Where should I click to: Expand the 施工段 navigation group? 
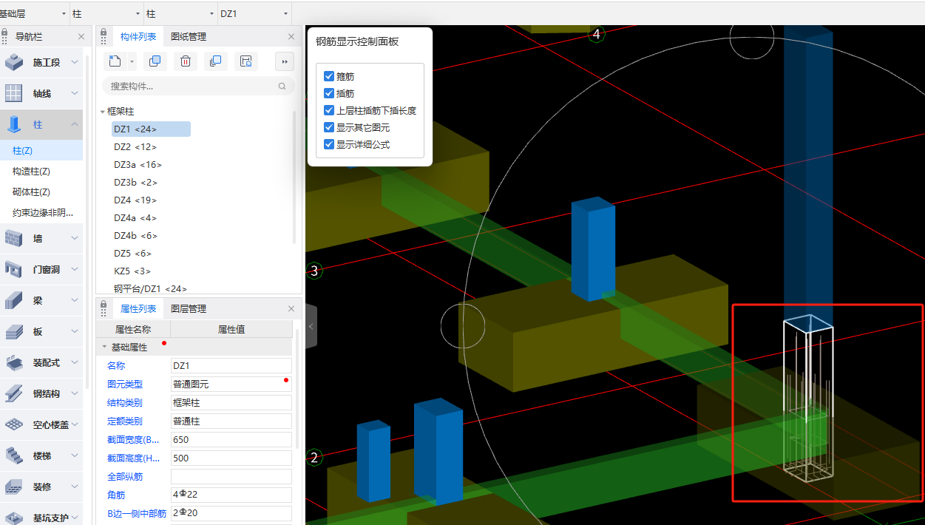point(75,63)
